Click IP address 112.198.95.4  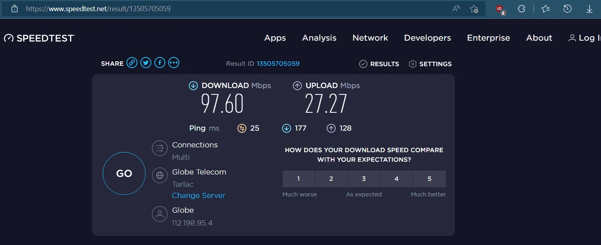(x=192, y=223)
